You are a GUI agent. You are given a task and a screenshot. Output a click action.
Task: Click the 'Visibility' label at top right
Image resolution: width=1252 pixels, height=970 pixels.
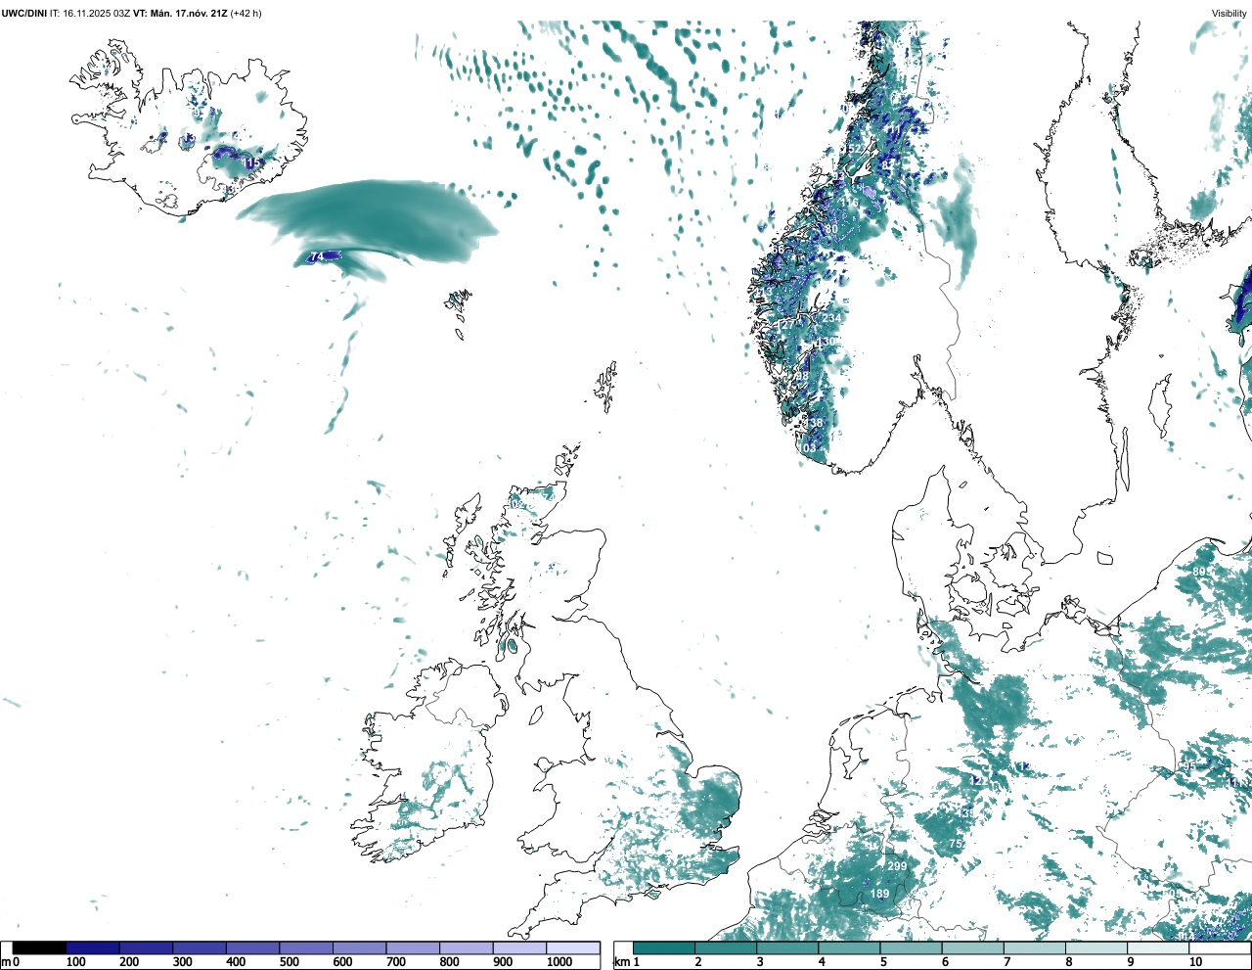click(x=1230, y=13)
